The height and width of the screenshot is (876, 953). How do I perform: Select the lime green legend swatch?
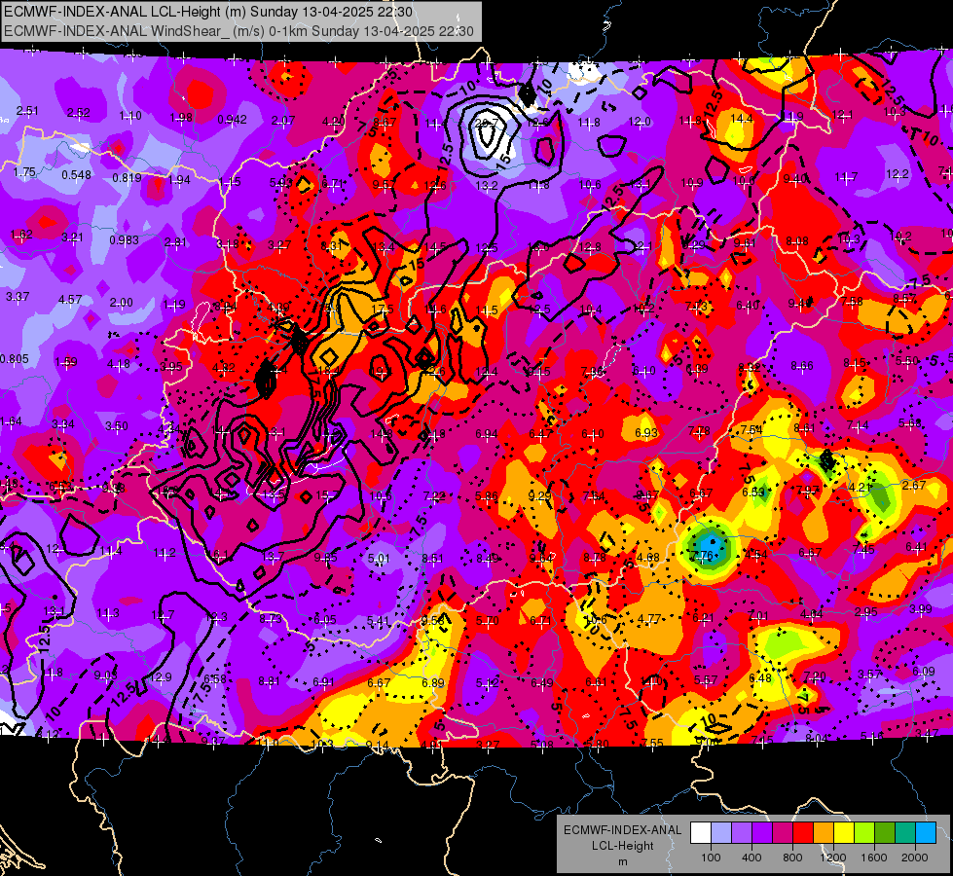click(x=864, y=833)
